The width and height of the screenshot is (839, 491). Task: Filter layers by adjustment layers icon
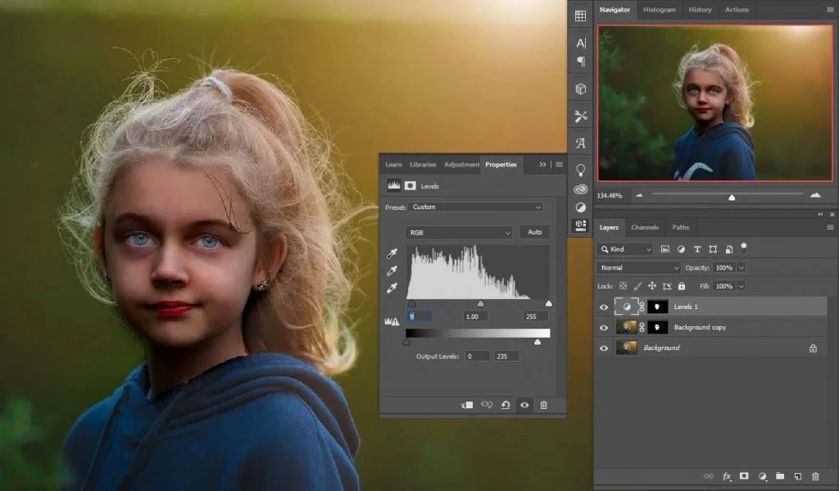pos(681,249)
